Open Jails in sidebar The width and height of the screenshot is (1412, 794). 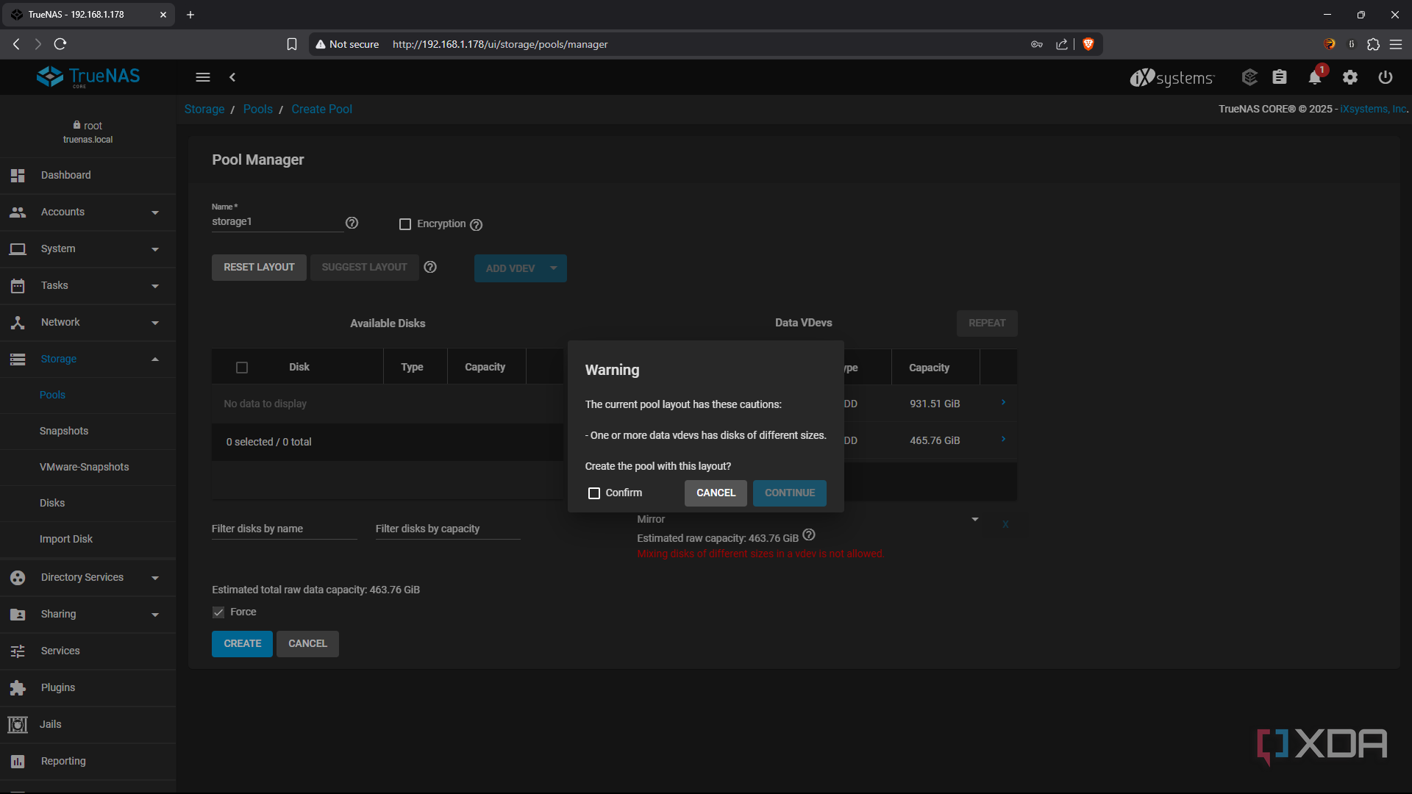pyautogui.click(x=88, y=725)
